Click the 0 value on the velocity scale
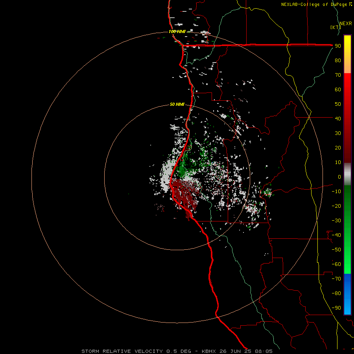 coord(339,177)
